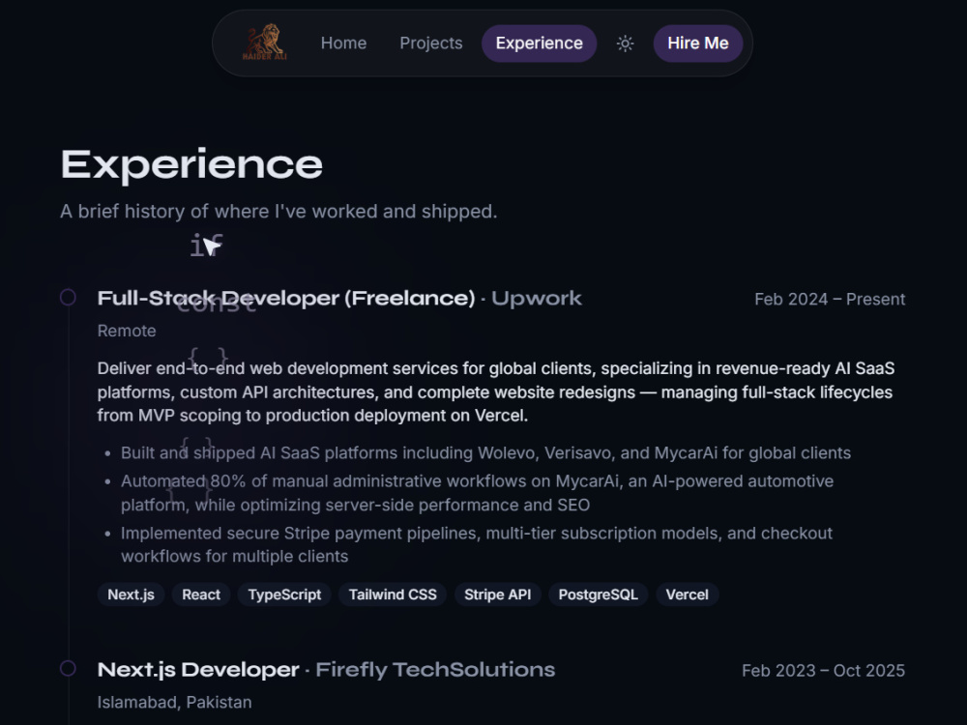Click the Upwork company name
967x725 pixels.
537,299
